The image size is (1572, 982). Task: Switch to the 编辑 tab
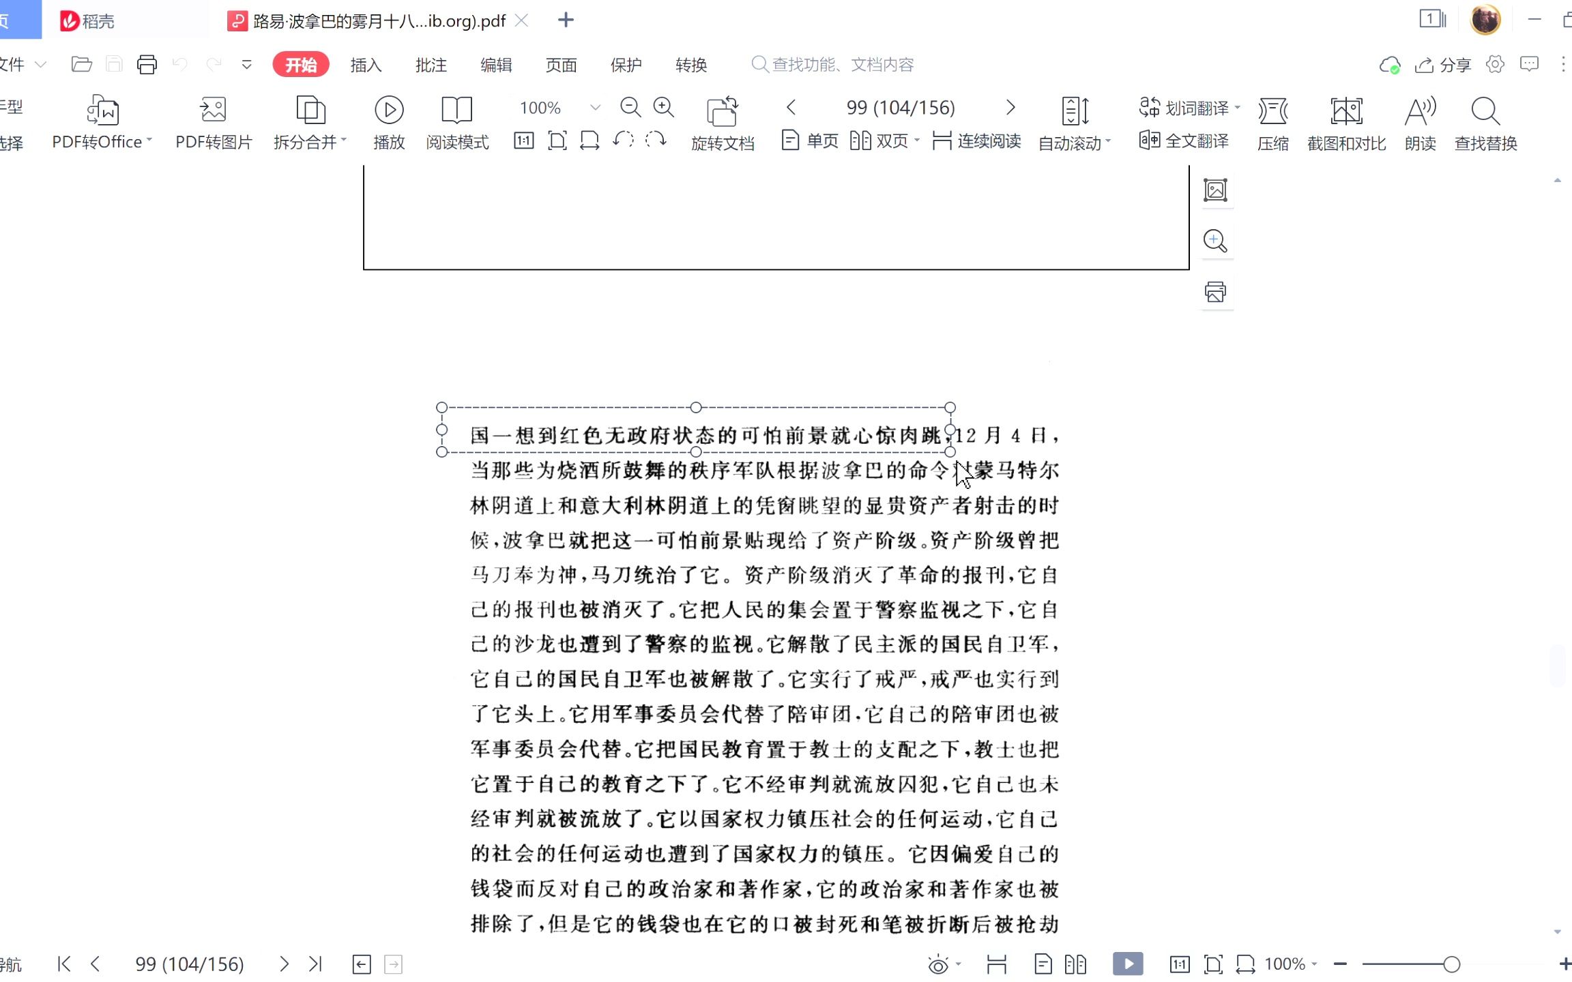pos(496,65)
